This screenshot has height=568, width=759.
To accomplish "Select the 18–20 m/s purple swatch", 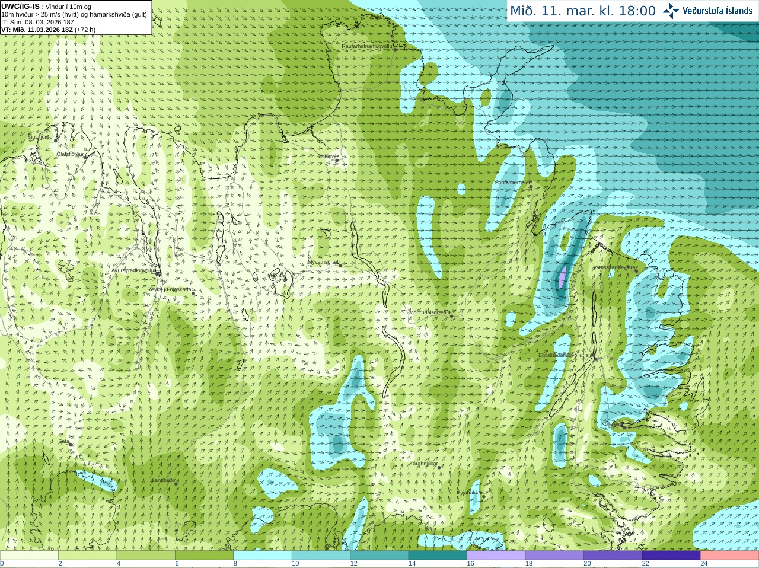I will click(554, 556).
